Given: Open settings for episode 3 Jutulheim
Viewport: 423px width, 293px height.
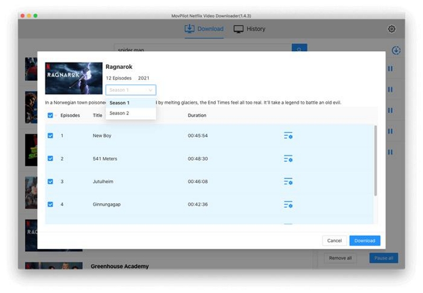Looking at the screenshot, I should point(288,182).
